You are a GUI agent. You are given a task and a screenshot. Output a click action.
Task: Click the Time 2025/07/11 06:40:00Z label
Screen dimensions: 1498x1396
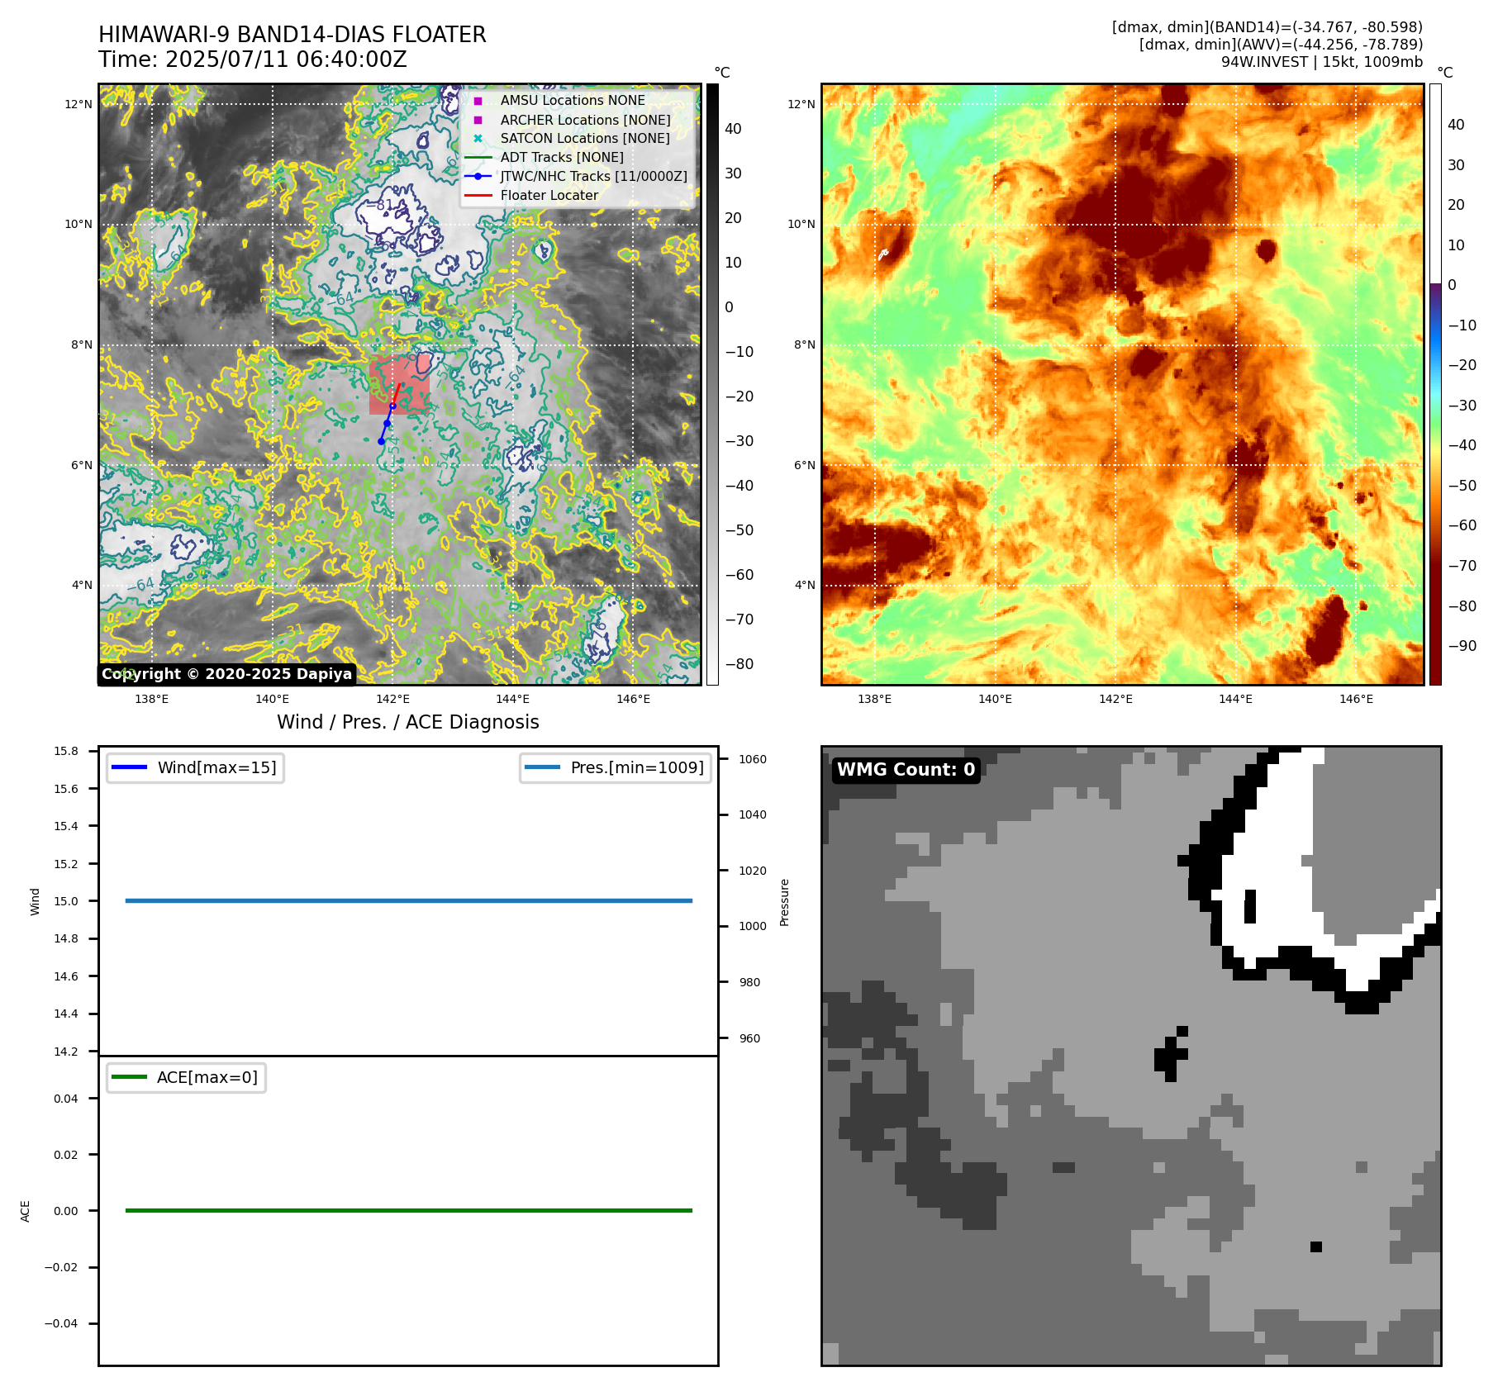(253, 59)
